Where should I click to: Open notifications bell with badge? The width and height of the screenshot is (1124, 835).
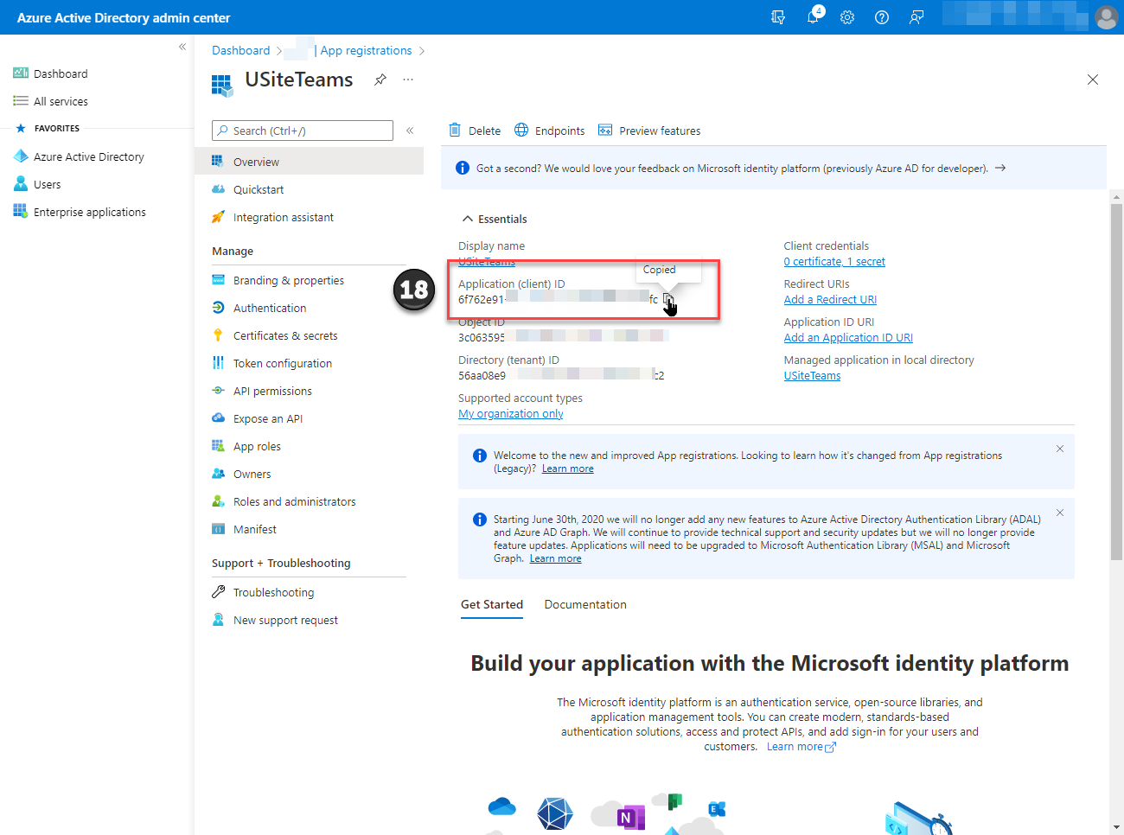(x=814, y=16)
